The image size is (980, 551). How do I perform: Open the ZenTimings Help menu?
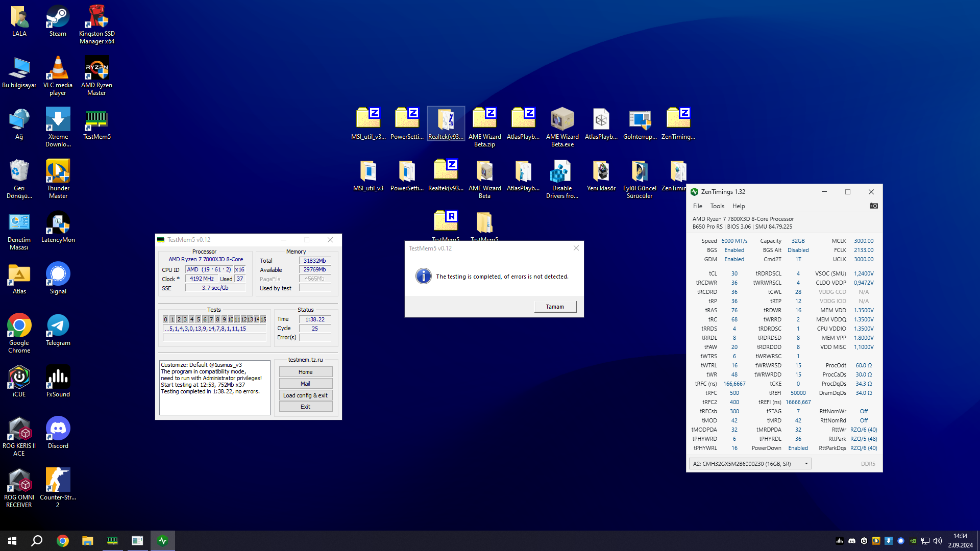(738, 206)
